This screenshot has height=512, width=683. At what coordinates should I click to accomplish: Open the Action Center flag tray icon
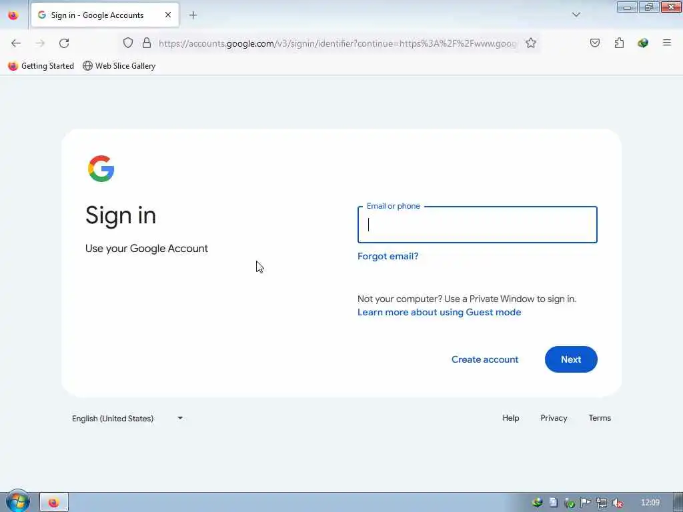point(586,503)
